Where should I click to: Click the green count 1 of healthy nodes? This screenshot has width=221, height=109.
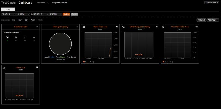point(7,40)
